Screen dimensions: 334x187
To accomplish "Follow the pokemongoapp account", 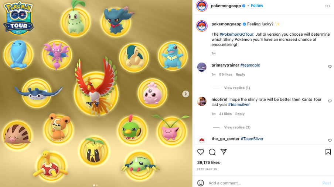I will tap(257, 6).
